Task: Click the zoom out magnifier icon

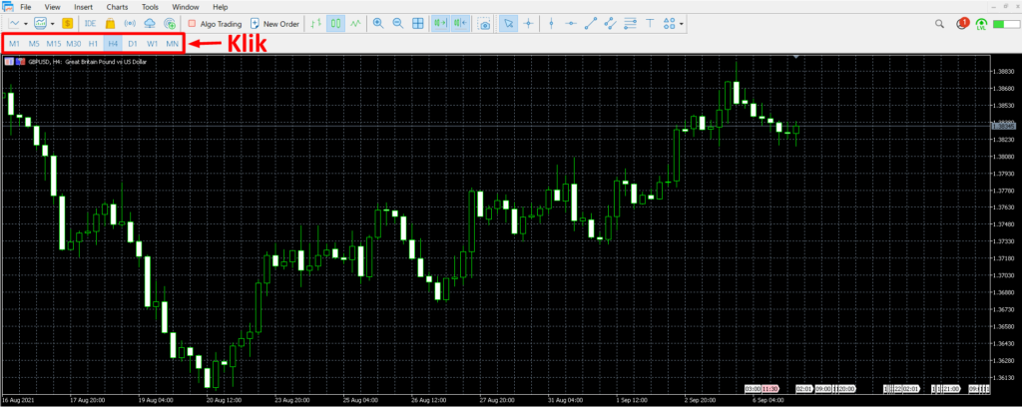Action: [398, 23]
